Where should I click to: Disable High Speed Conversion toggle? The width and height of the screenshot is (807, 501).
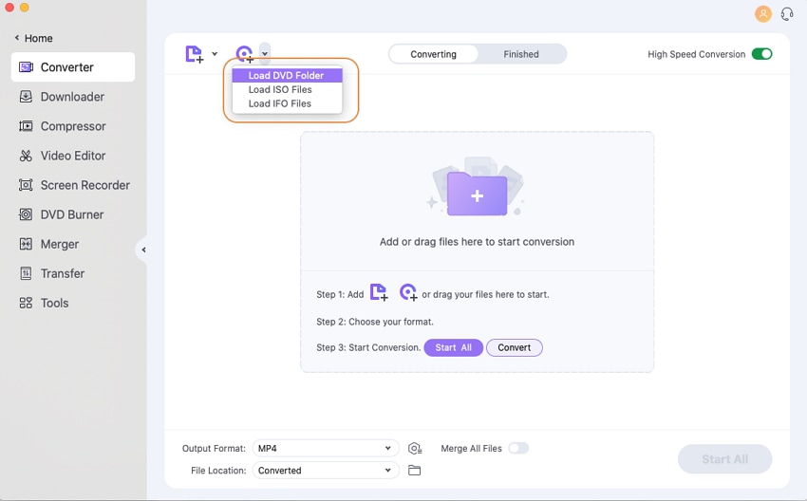coord(761,54)
